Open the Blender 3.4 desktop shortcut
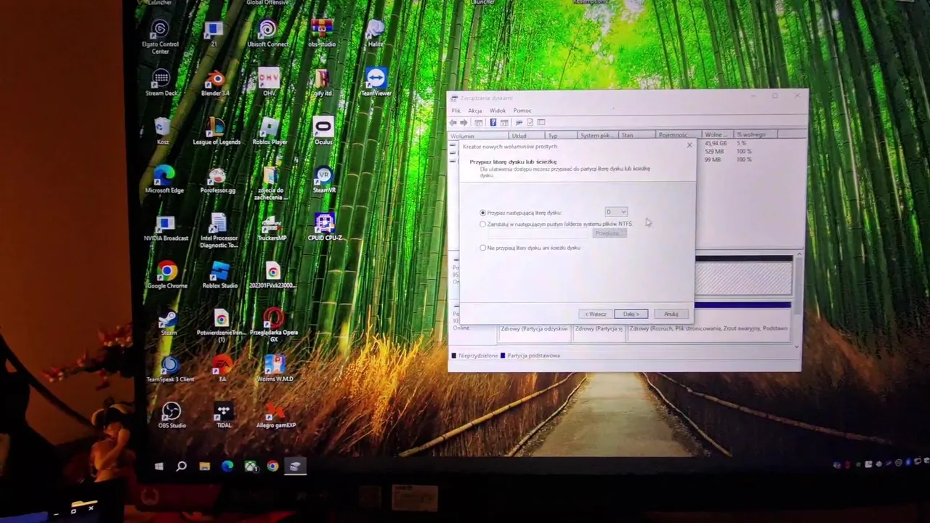The height and width of the screenshot is (523, 930). [x=214, y=84]
